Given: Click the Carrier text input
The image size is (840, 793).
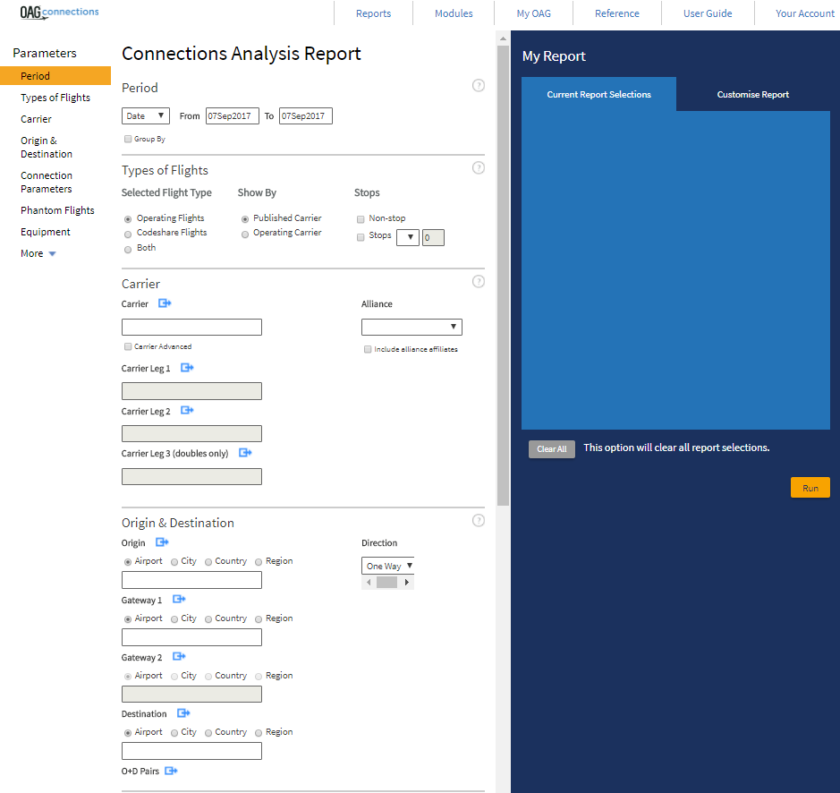Looking at the screenshot, I should click(191, 327).
